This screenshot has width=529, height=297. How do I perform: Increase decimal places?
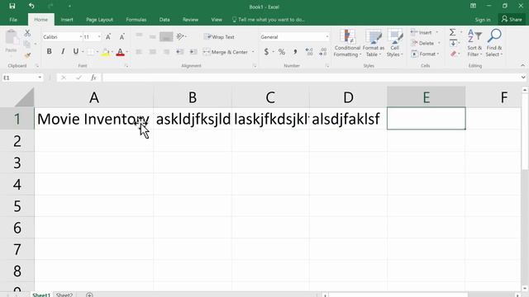click(x=308, y=51)
